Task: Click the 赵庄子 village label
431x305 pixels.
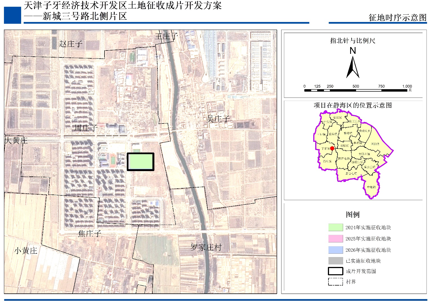Action: click(x=71, y=44)
